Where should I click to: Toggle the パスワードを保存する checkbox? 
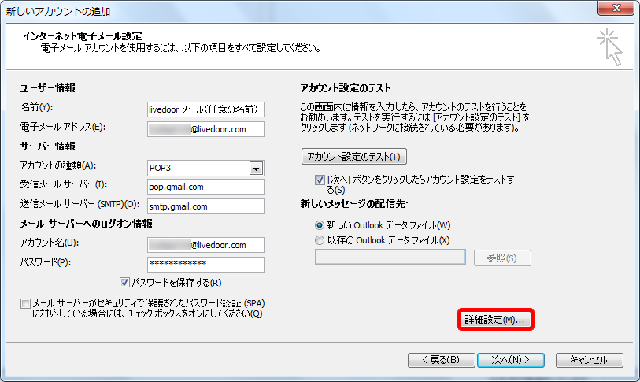(x=124, y=283)
